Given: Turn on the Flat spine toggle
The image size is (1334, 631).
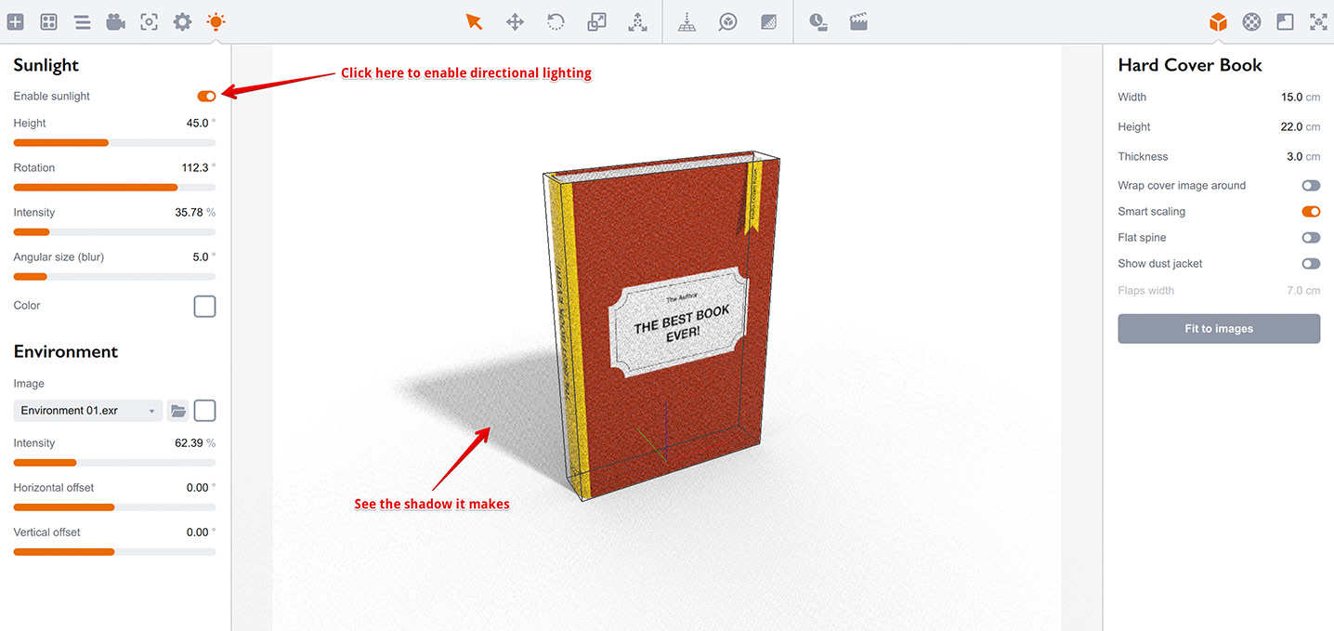Looking at the screenshot, I should [x=1311, y=237].
